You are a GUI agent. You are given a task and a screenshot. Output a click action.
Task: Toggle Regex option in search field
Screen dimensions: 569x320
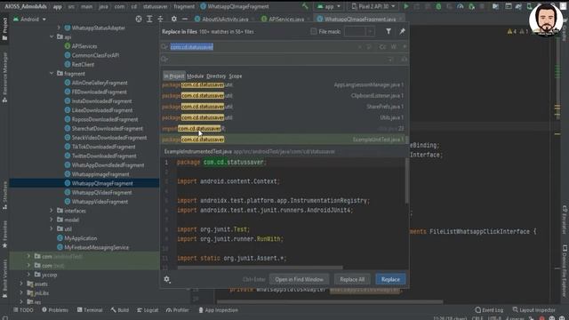coord(405,47)
